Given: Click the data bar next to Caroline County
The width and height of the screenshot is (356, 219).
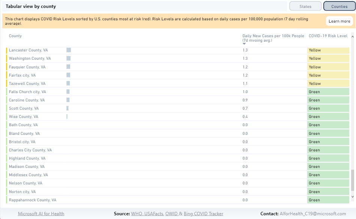Looking at the screenshot, I should (68, 100).
